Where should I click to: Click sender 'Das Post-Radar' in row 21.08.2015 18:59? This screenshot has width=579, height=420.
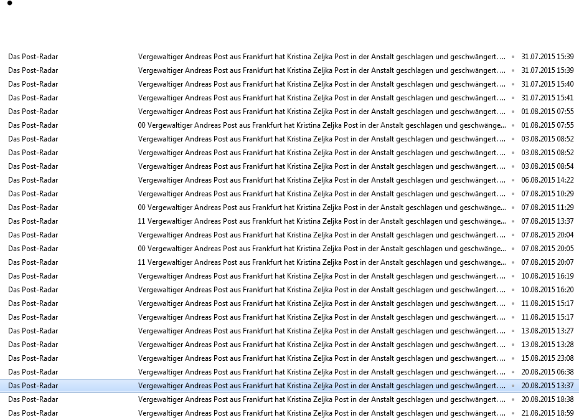coord(33,413)
